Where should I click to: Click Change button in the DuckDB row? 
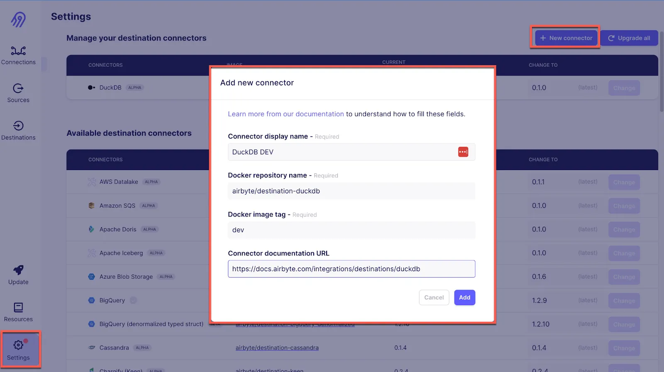624,88
